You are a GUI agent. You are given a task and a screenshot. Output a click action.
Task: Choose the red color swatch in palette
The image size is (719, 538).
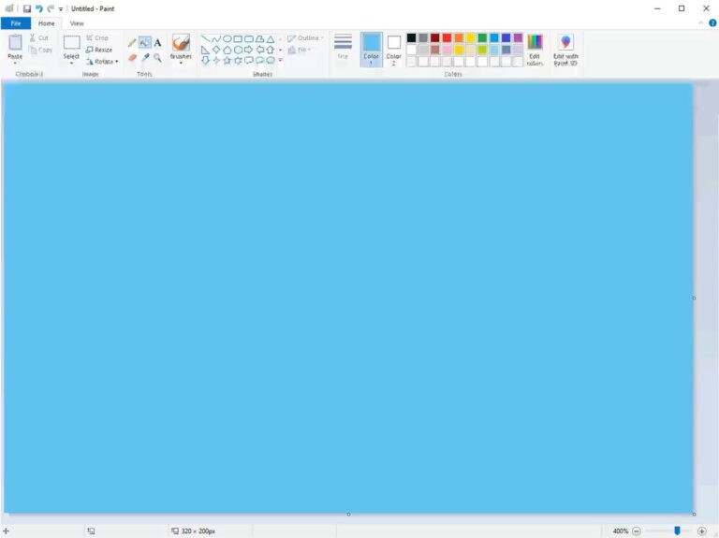(x=448, y=38)
